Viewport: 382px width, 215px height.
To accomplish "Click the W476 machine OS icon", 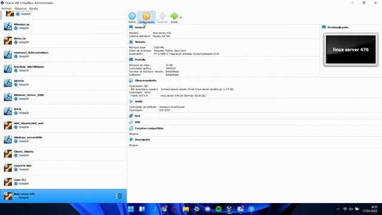I will coord(8,111).
